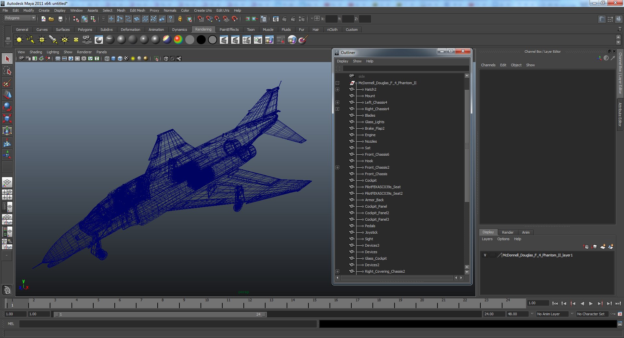Toggle Wireframe on Shaded viewport button
Viewport: 624px width, 338px height.
coord(120,58)
